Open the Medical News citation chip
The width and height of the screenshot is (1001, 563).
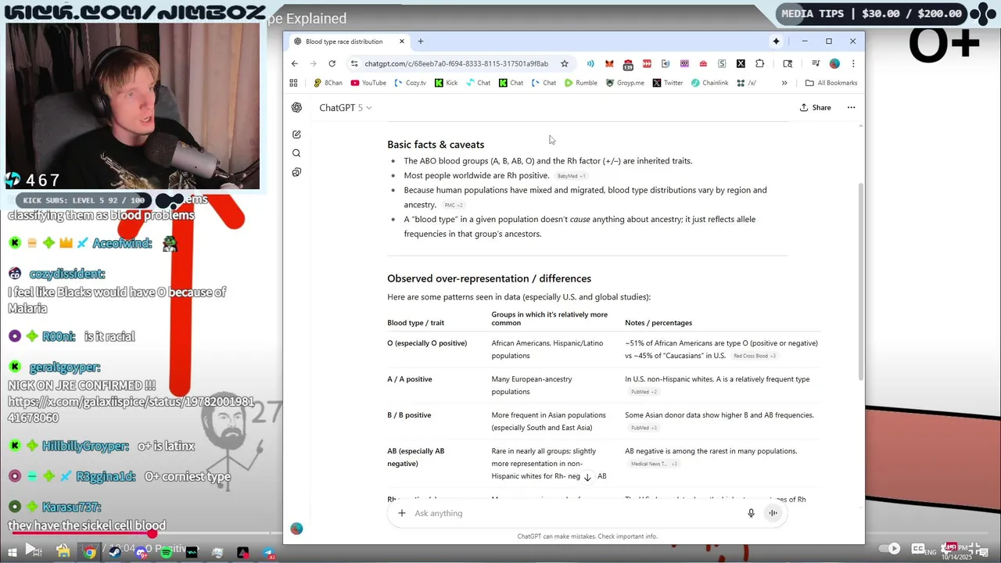click(654, 464)
